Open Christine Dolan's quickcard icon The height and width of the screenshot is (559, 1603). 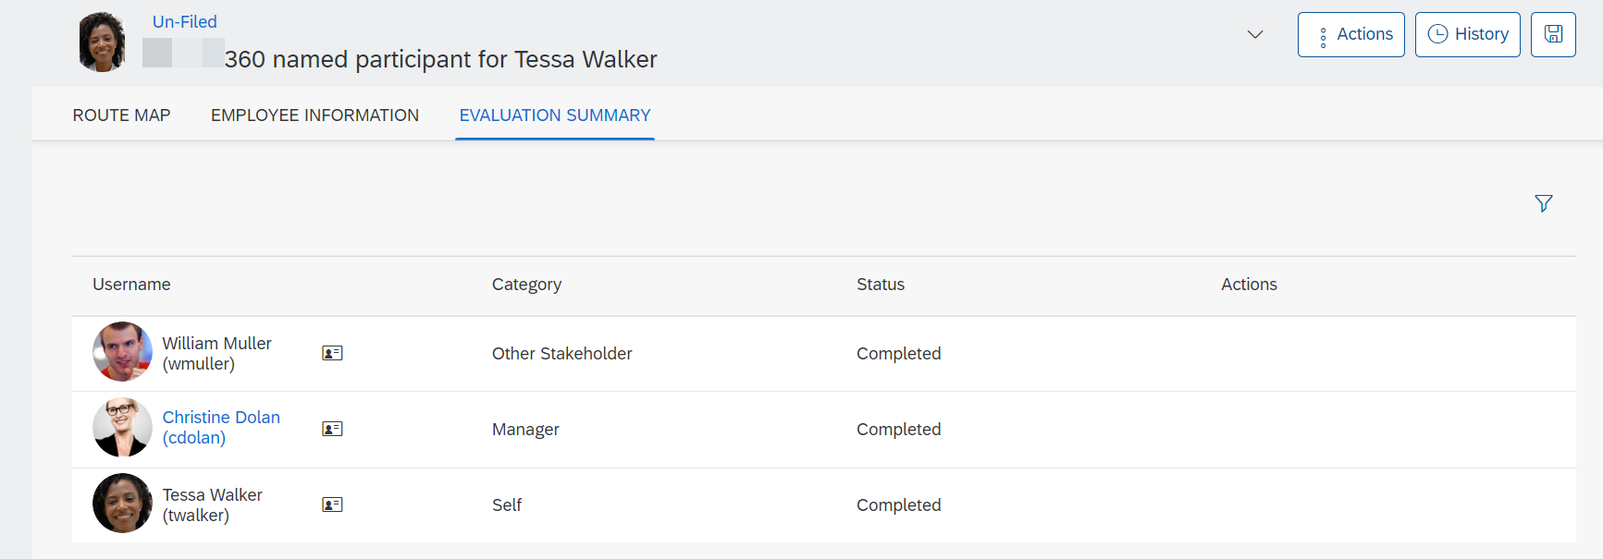pos(332,429)
